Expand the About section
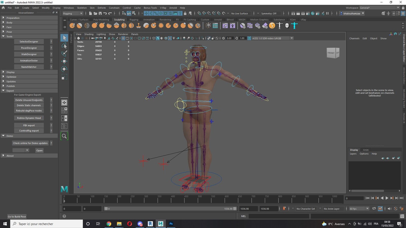The height and width of the screenshot is (228, 406). click(29, 156)
